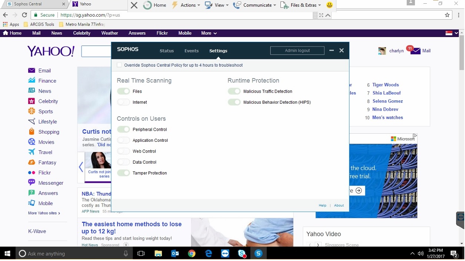
Task: Open the Tiger Woods trending link
Action: pyautogui.click(x=385, y=85)
